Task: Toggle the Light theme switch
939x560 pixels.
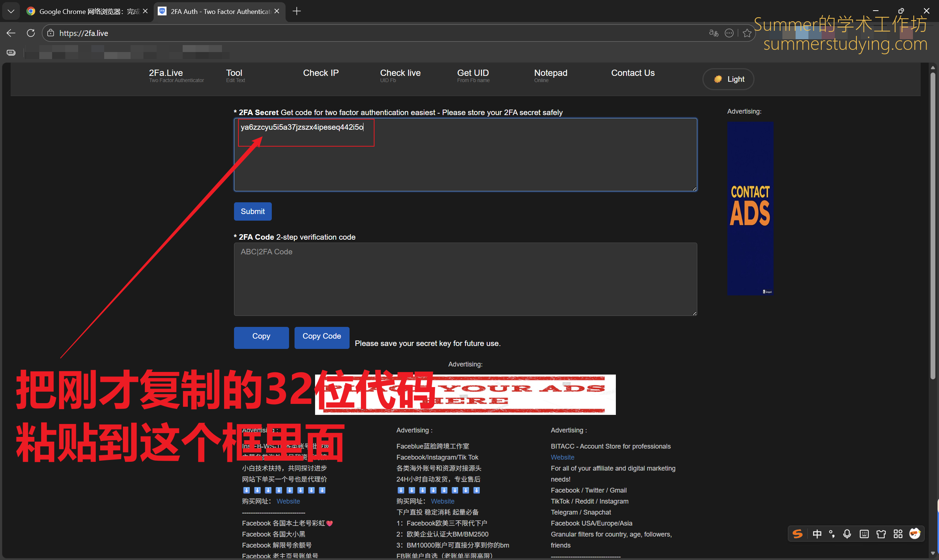Action: 728,79
